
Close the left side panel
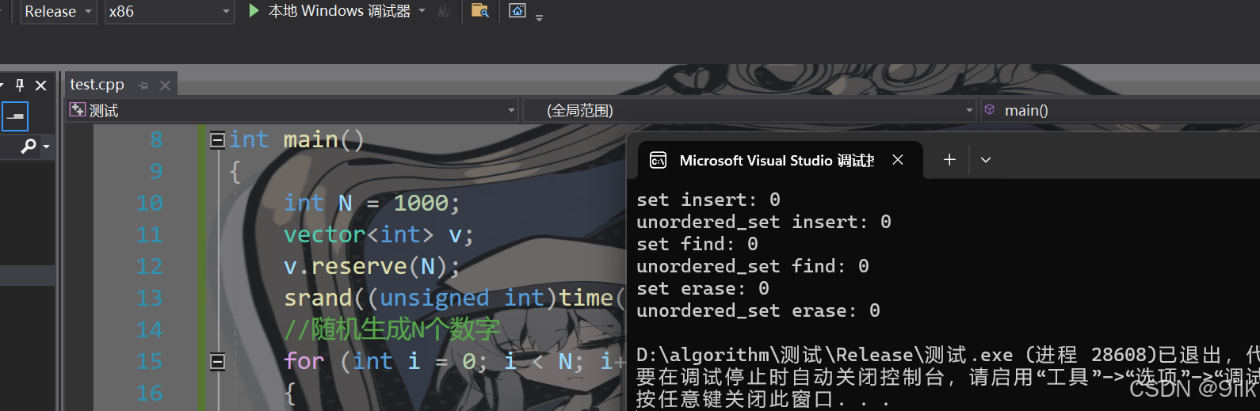[x=41, y=85]
